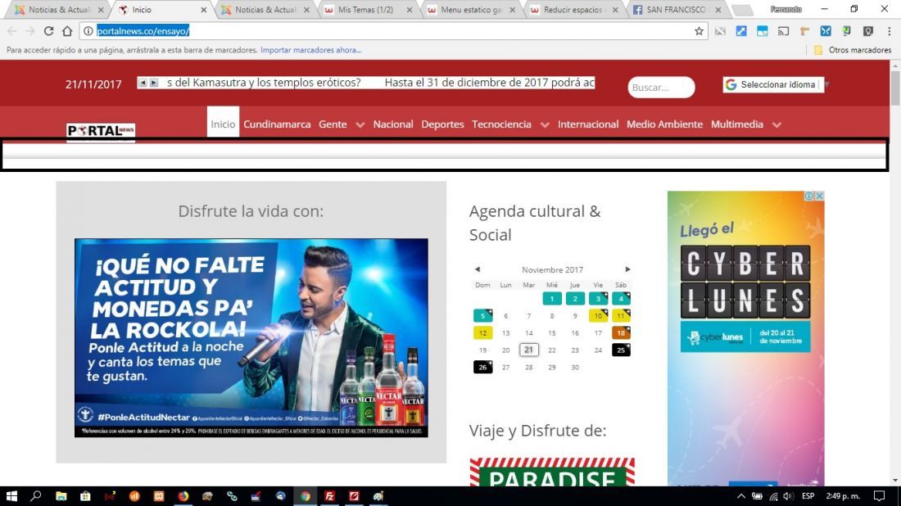
Task: Select calendar day 18 event
Action: (x=621, y=333)
